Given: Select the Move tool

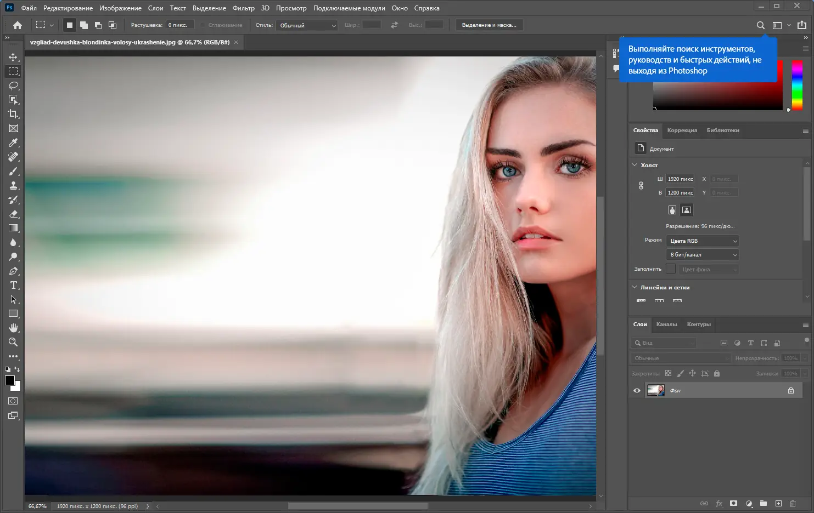Looking at the screenshot, I should [13, 56].
